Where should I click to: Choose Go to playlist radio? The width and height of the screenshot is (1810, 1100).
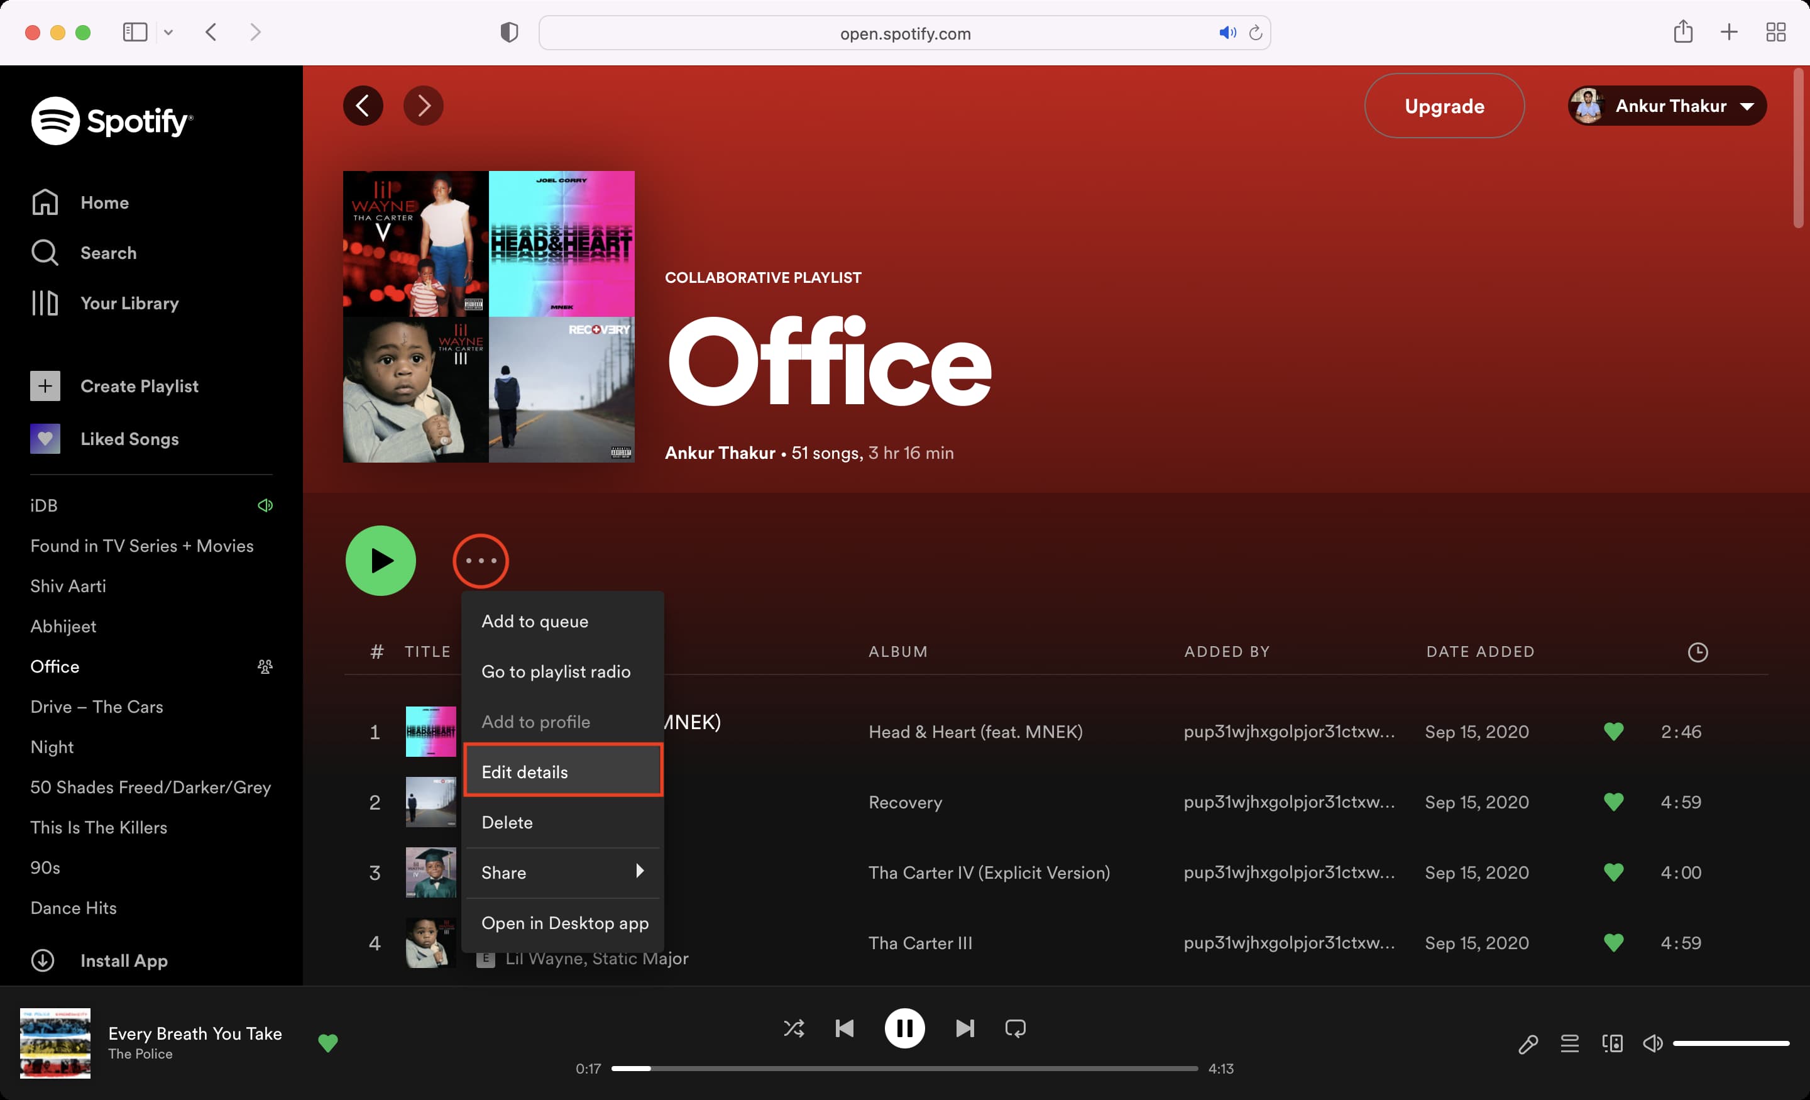coord(563,671)
